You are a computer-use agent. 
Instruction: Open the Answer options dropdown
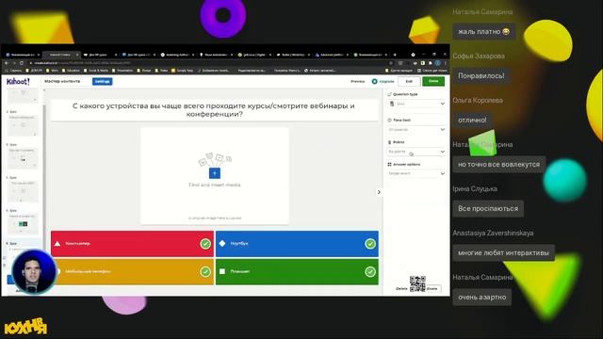(x=416, y=173)
